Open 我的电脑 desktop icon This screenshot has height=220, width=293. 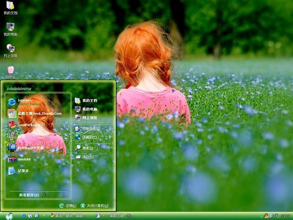pyautogui.click(x=11, y=29)
